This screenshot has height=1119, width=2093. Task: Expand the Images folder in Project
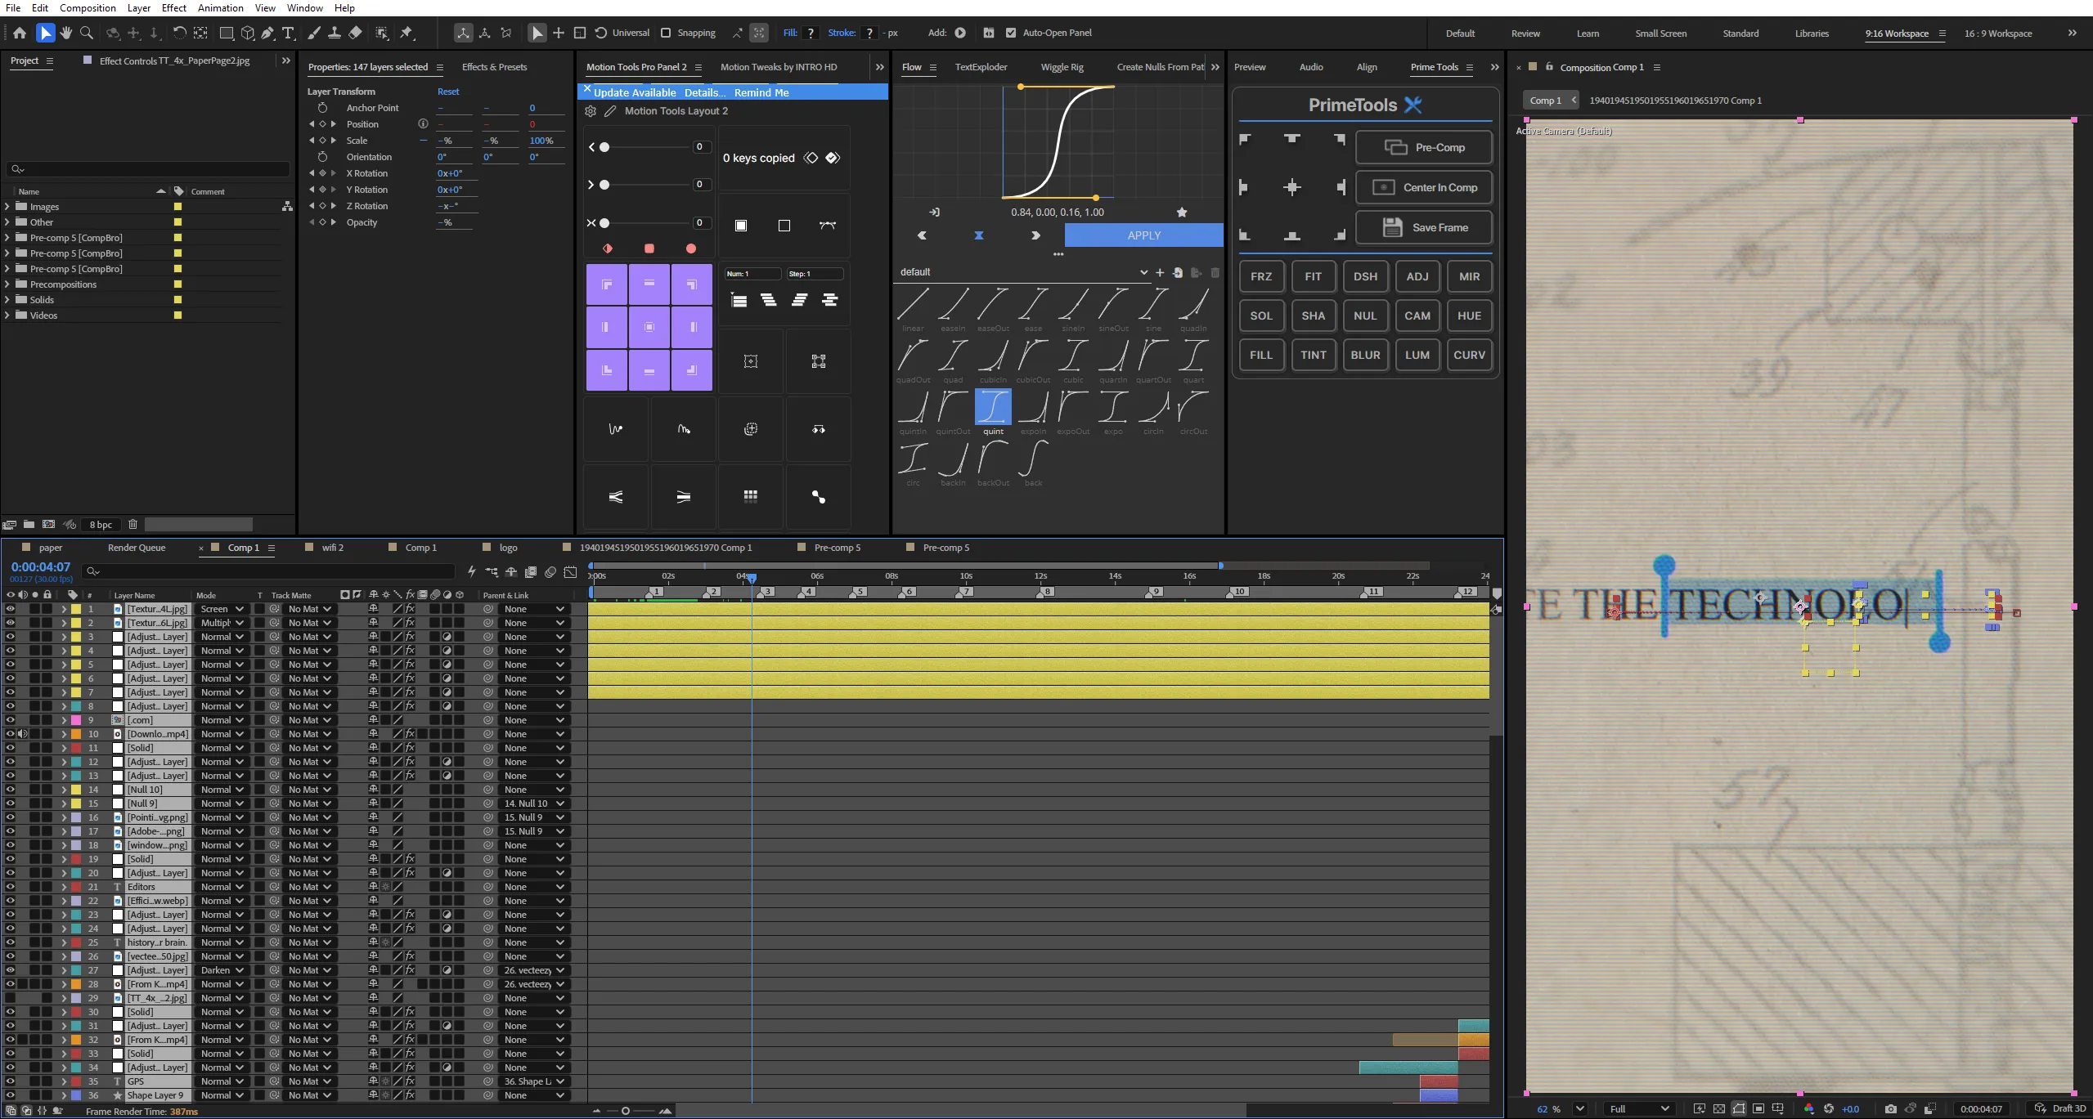pyautogui.click(x=7, y=207)
